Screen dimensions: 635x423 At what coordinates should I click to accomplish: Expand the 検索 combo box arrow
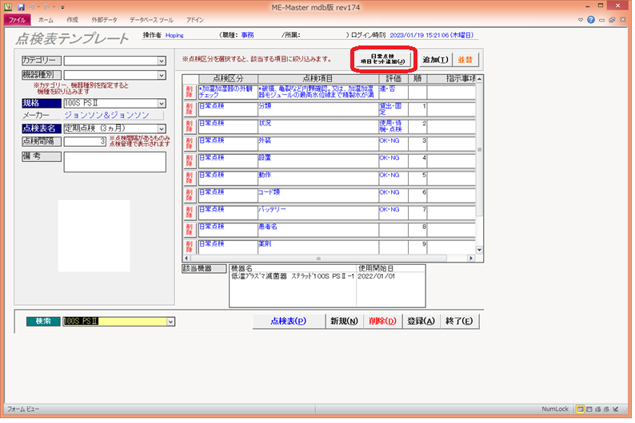(170, 322)
